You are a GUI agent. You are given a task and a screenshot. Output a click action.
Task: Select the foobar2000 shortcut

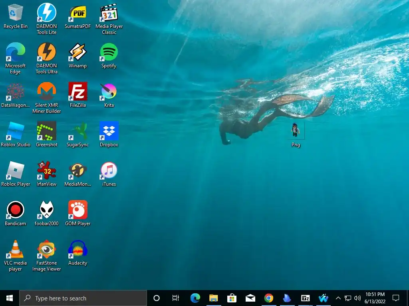point(46,214)
